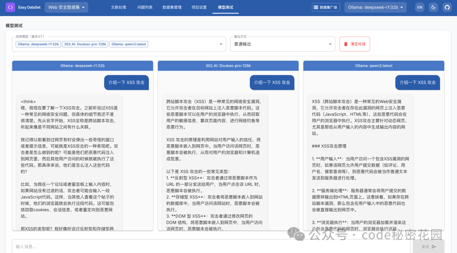Expand the Web 安全数据集 project dropdown
The image size is (457, 253).
click(x=66, y=7)
